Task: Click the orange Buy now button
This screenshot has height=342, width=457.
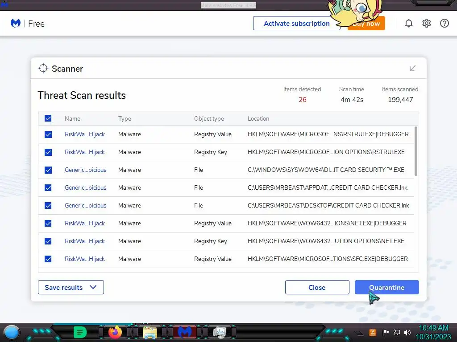Action: tap(366, 24)
